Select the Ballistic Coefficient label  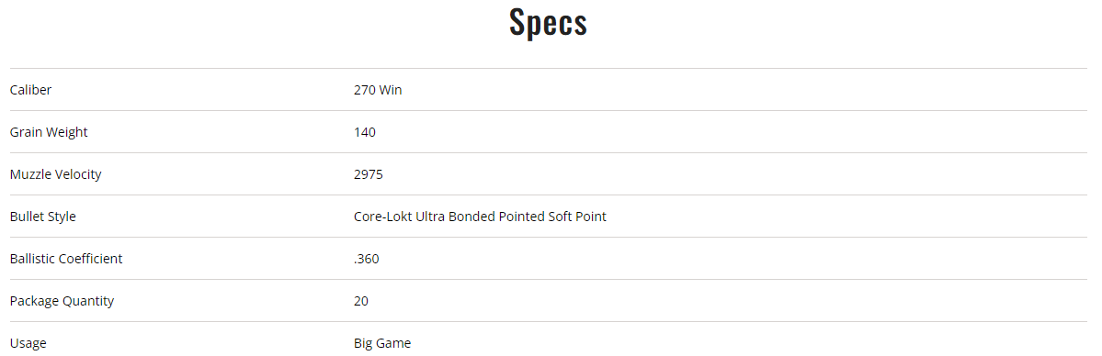[66, 259]
